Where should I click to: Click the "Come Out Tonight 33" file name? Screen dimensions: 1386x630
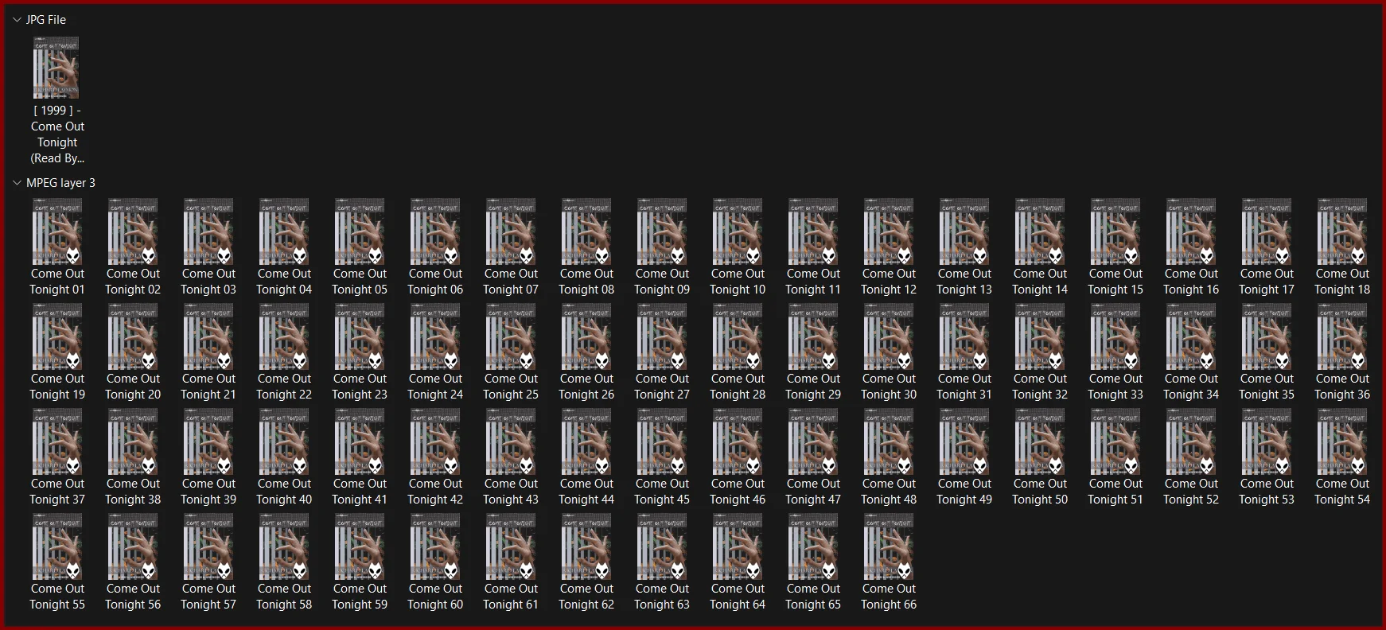(x=1115, y=387)
